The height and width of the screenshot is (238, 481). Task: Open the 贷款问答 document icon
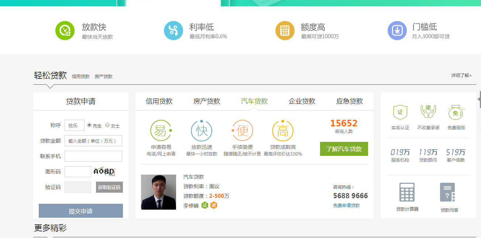click(448, 192)
